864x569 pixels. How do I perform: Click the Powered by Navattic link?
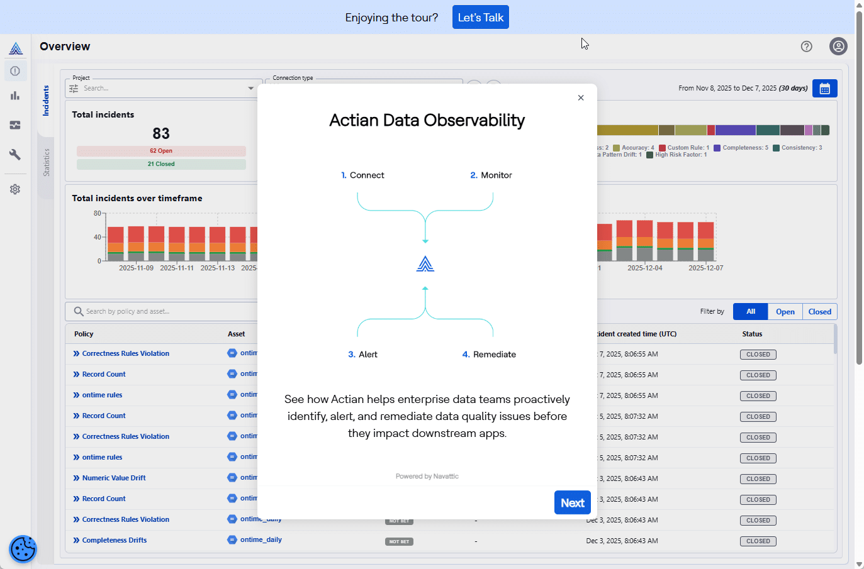point(427,477)
